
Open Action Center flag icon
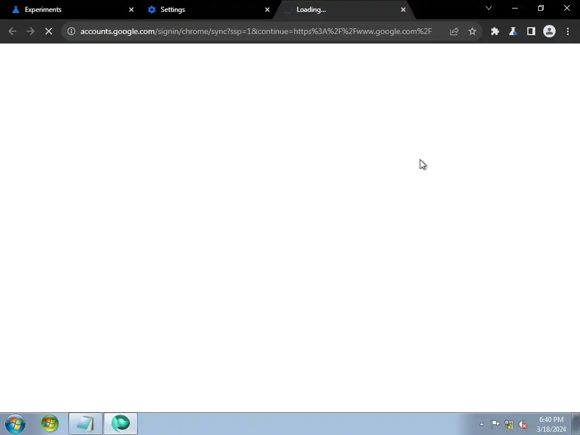pos(495,424)
